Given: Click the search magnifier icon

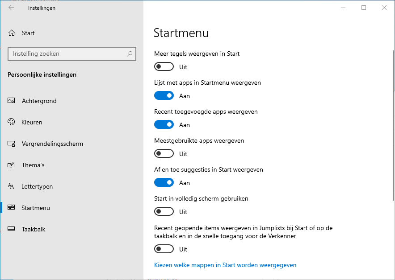Looking at the screenshot, I should click(130, 54).
